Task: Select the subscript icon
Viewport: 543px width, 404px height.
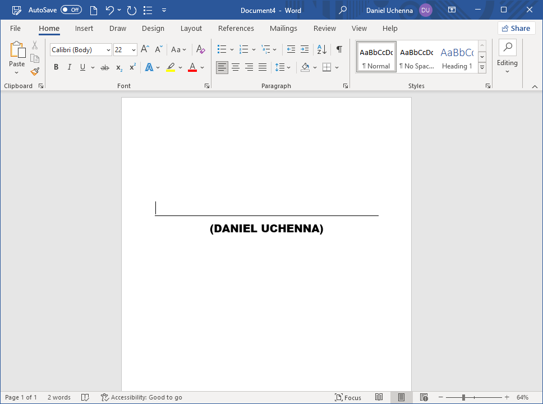Action: point(118,67)
